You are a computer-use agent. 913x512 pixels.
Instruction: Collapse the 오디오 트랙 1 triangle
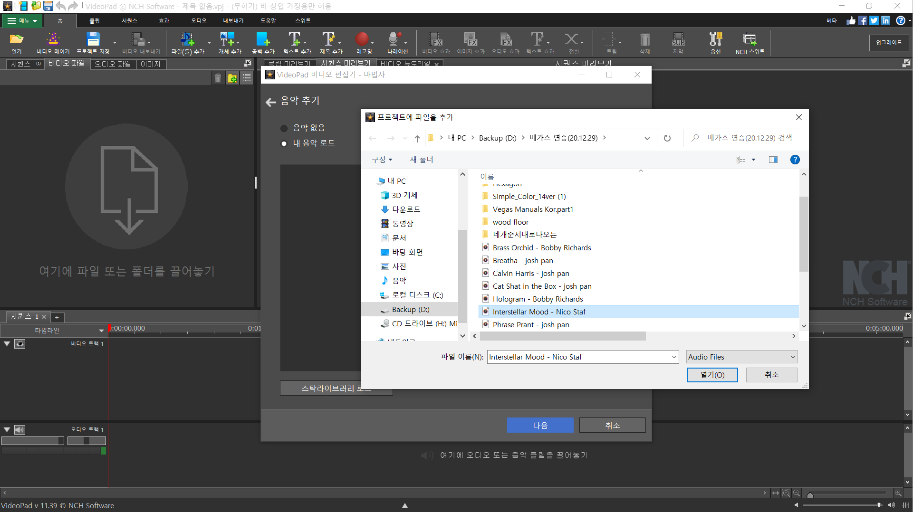click(x=7, y=429)
